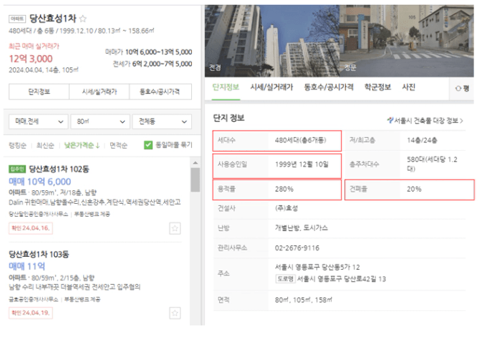
Task: Click the 확인 24.04.19. confirmation badge
Action: click(30, 313)
